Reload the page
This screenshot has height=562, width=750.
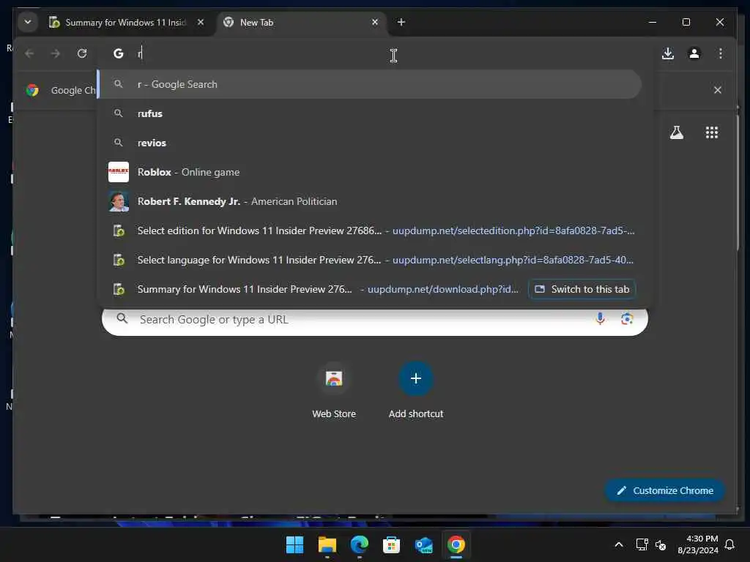coord(82,53)
